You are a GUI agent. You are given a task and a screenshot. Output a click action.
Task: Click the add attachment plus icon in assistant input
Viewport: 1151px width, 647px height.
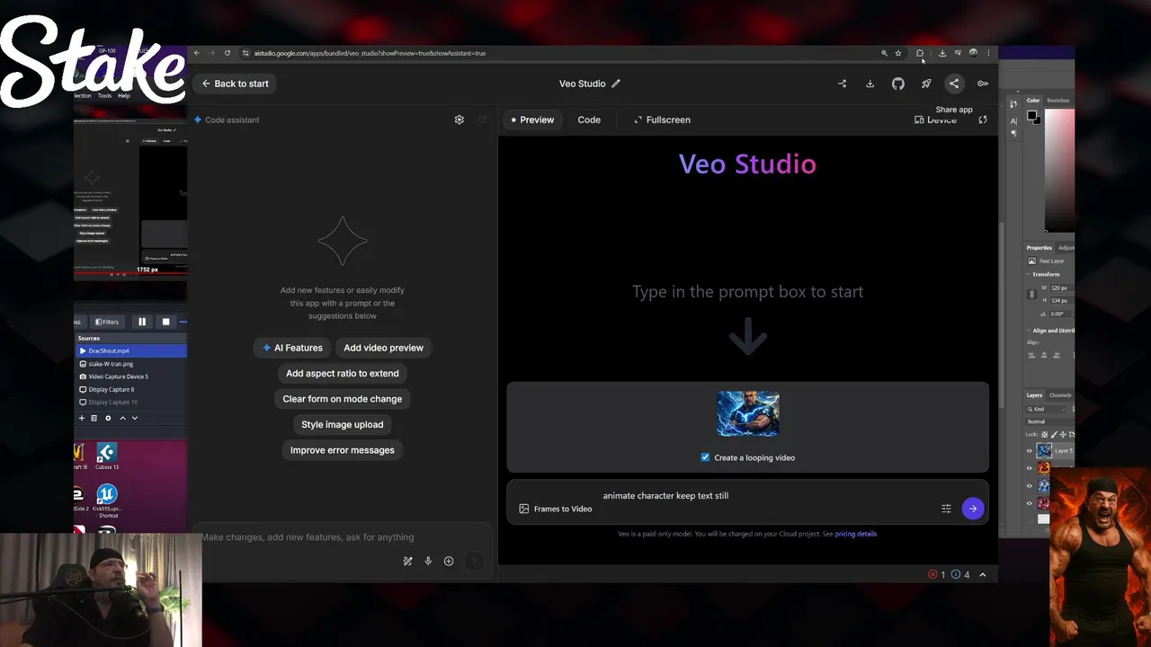tap(449, 561)
